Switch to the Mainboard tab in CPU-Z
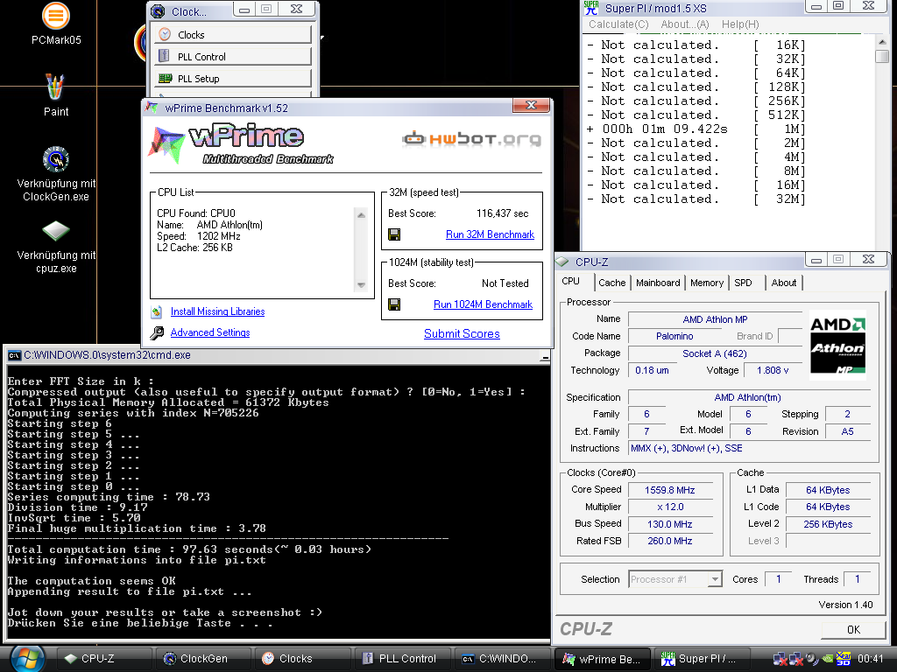Image resolution: width=897 pixels, height=672 pixels. click(x=658, y=283)
